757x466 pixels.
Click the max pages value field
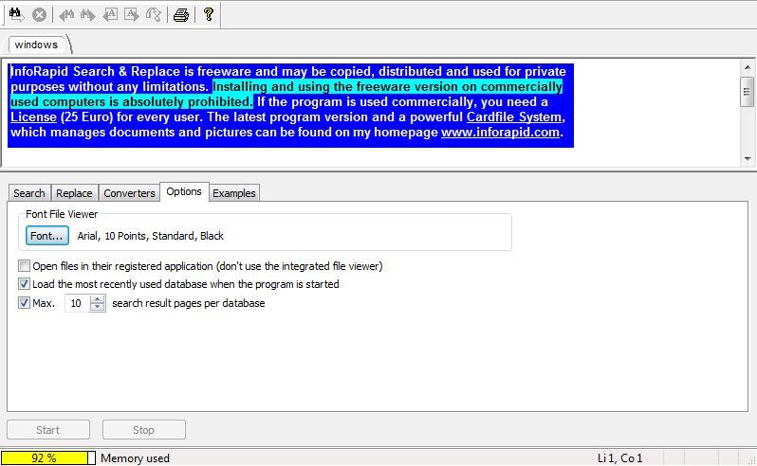coord(77,303)
